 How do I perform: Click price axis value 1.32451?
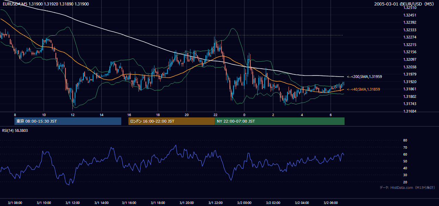[x=409, y=15]
